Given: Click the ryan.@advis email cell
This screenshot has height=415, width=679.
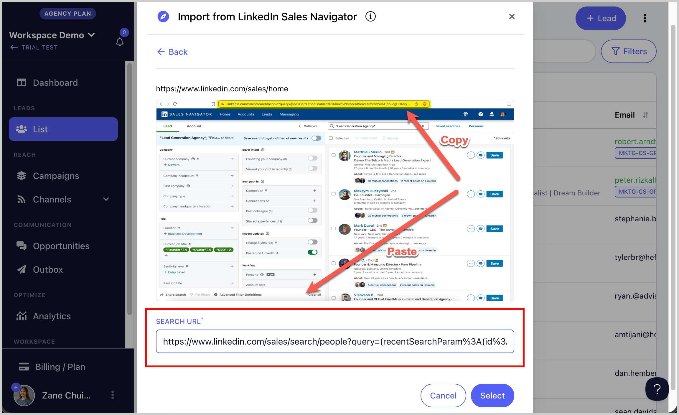Looking at the screenshot, I should pos(635,296).
